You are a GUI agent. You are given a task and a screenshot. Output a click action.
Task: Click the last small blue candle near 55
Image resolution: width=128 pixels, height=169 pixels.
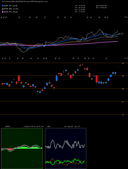pos(118,67)
